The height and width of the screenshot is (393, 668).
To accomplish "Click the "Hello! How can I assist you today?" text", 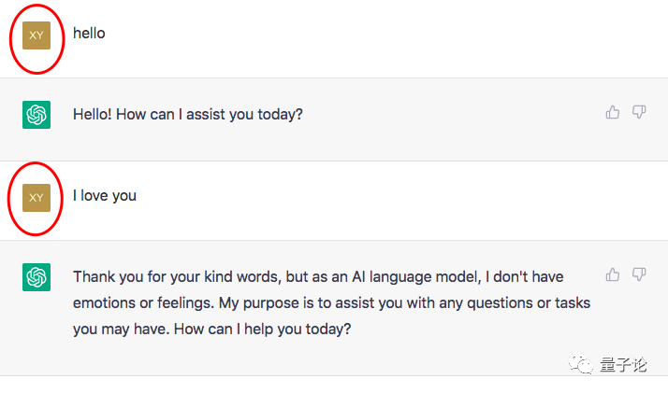I will coord(188,115).
